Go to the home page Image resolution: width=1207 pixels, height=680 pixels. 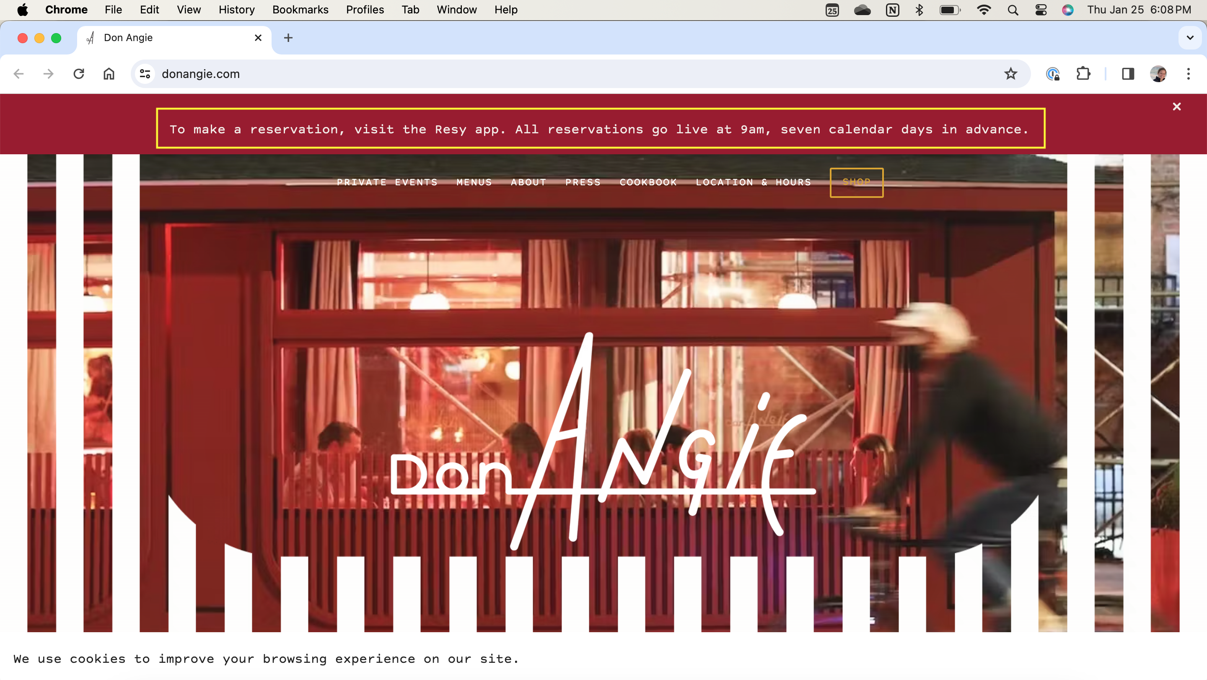109,74
